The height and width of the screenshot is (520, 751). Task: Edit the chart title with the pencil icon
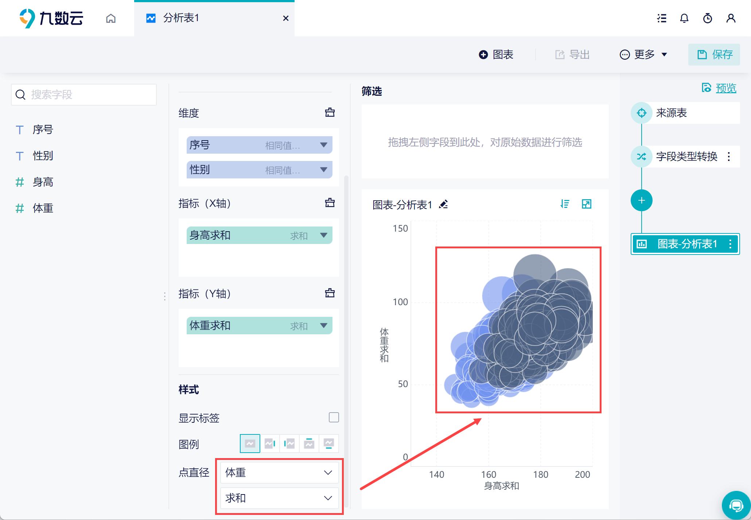point(443,204)
